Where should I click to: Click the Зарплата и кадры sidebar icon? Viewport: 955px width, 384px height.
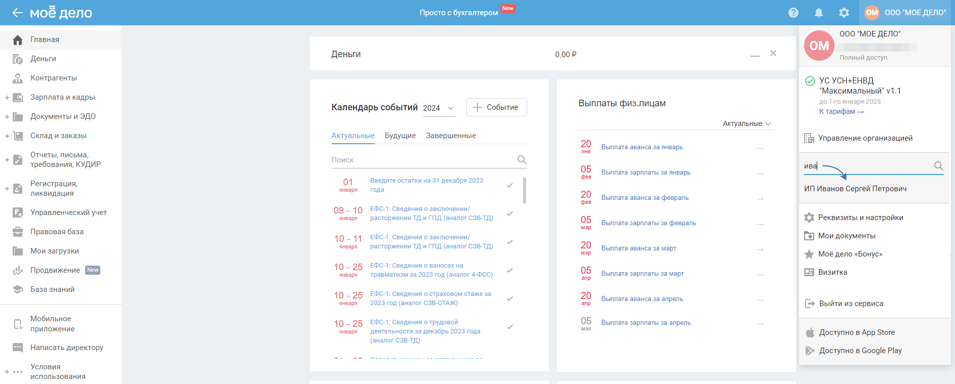click(18, 97)
